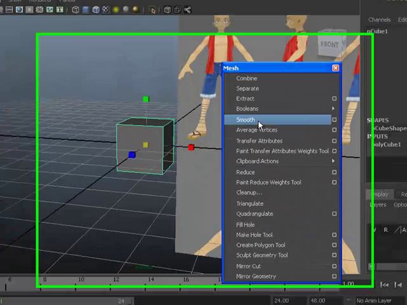Click frame 12 on timeline

click(116, 280)
